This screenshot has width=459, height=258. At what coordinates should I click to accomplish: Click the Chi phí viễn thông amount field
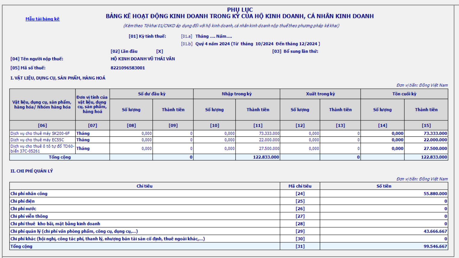point(384,216)
